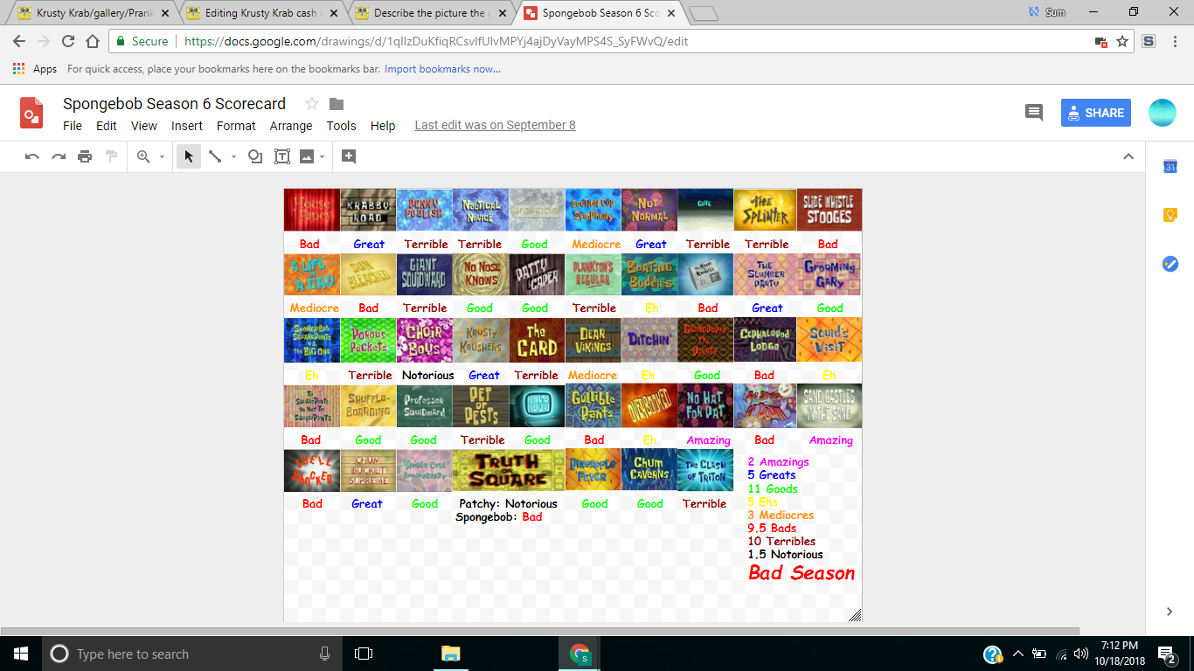
Task: Click the Print icon
Action: (x=85, y=156)
